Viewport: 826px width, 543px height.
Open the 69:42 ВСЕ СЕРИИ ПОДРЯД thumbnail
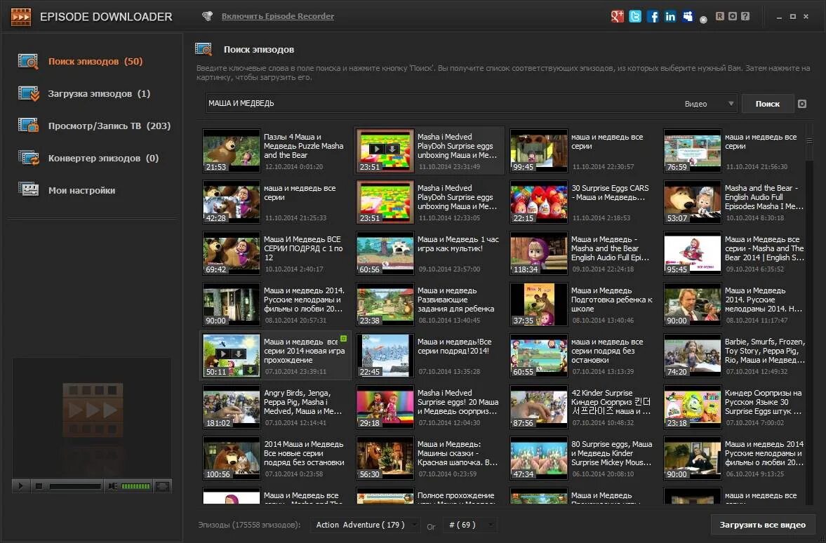pyautogui.click(x=232, y=253)
